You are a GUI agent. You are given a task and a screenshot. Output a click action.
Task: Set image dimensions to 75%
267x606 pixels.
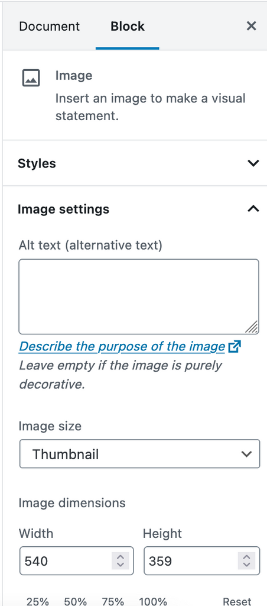point(113,601)
